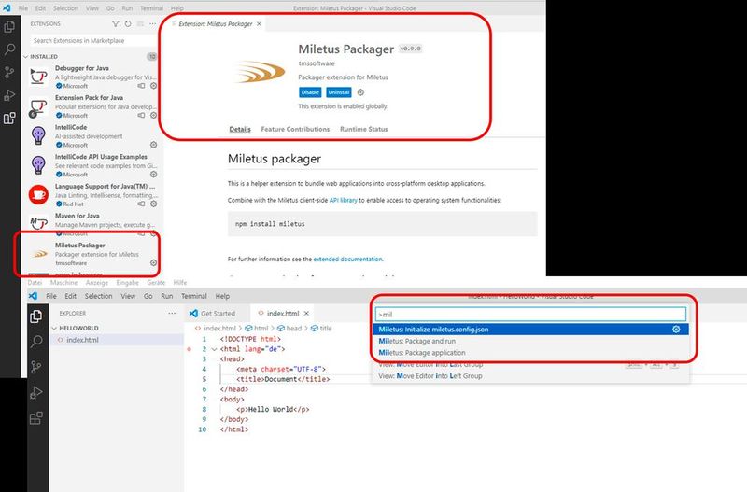
Task: Collapse the HELLOWORLD folder
Action: tap(54, 329)
